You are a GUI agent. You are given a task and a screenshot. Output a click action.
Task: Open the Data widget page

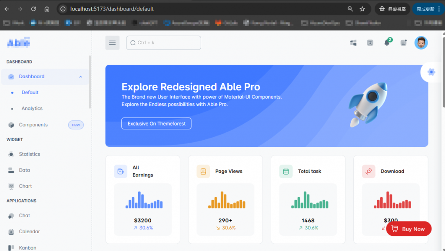click(24, 170)
